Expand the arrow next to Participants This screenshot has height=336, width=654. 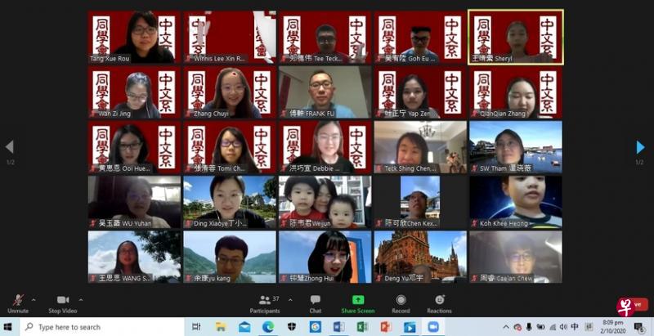coord(290,300)
